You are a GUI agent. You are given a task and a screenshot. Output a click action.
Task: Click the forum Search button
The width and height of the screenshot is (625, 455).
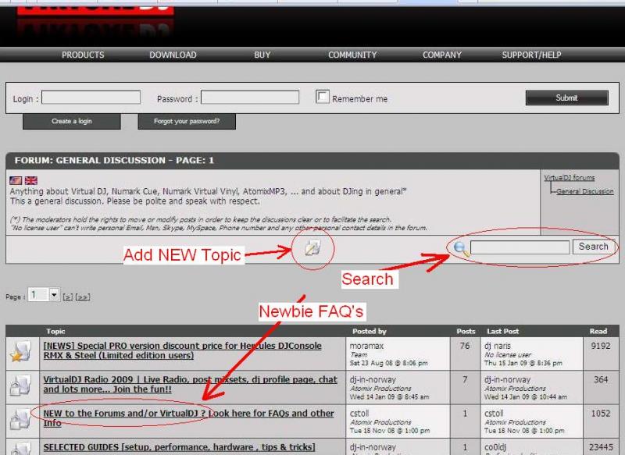[x=594, y=247]
